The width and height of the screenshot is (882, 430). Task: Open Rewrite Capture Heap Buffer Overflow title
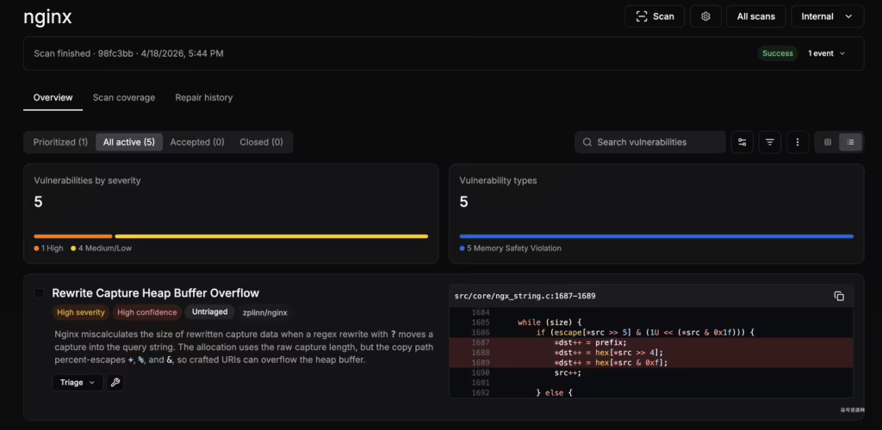point(155,293)
